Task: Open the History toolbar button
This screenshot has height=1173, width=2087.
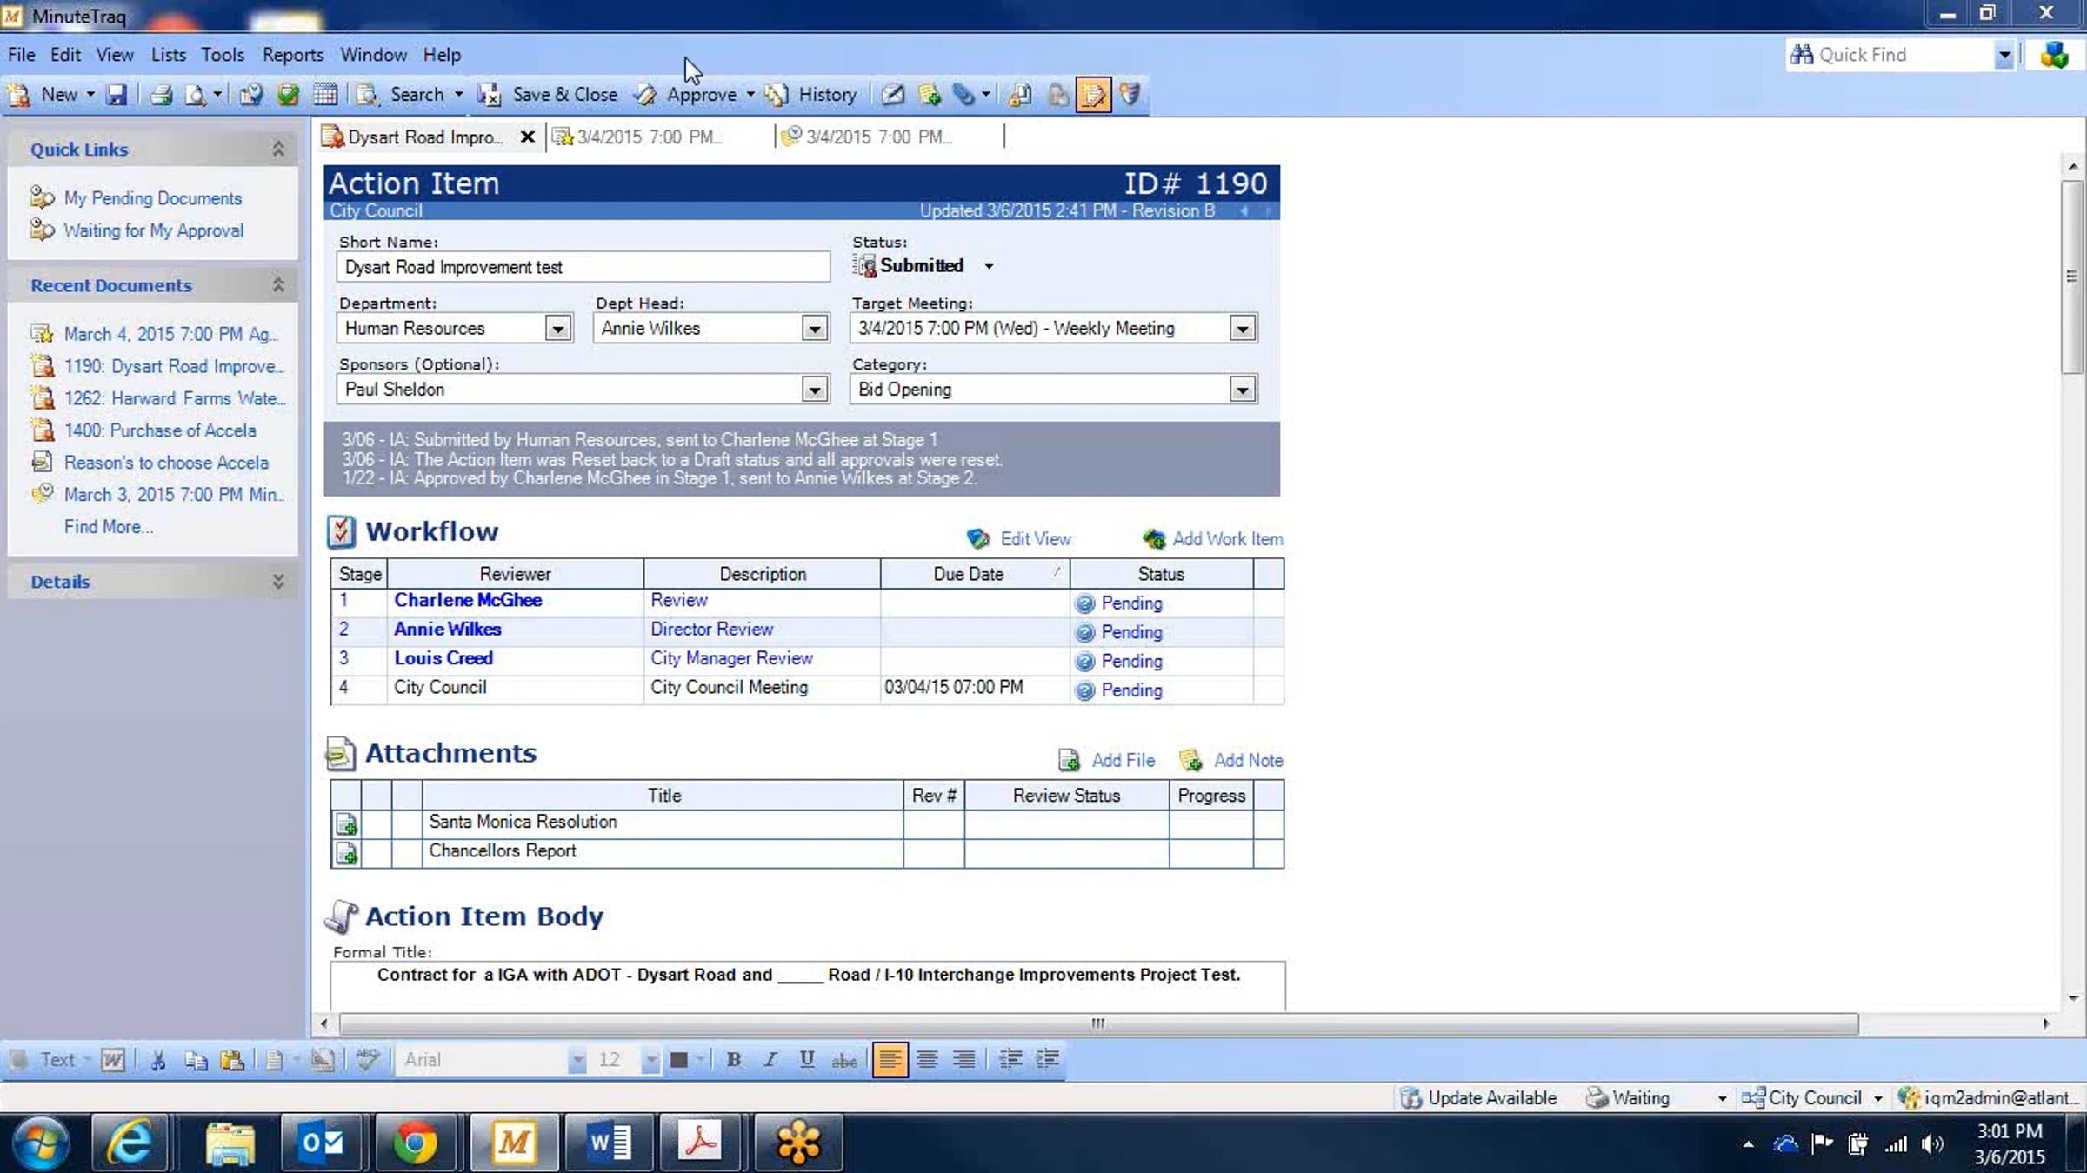Action: pyautogui.click(x=811, y=95)
